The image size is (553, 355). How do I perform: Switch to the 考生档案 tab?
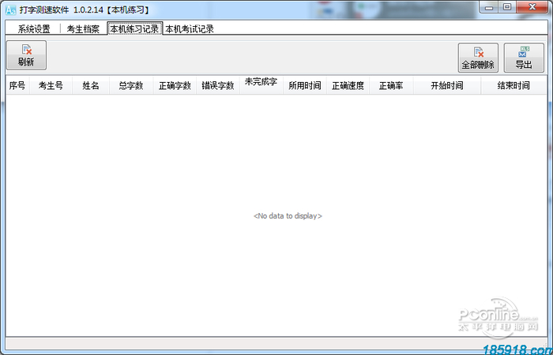[83, 29]
